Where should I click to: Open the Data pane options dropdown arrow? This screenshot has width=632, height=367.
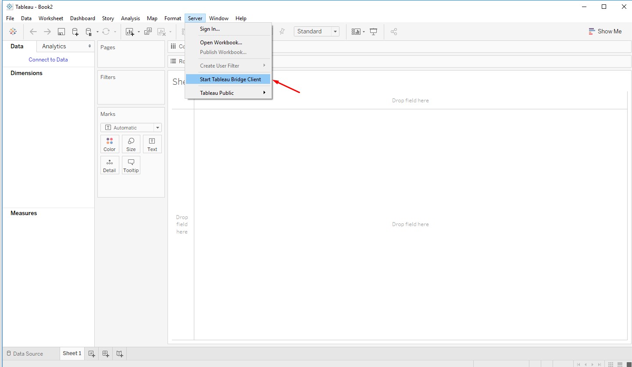[89, 46]
